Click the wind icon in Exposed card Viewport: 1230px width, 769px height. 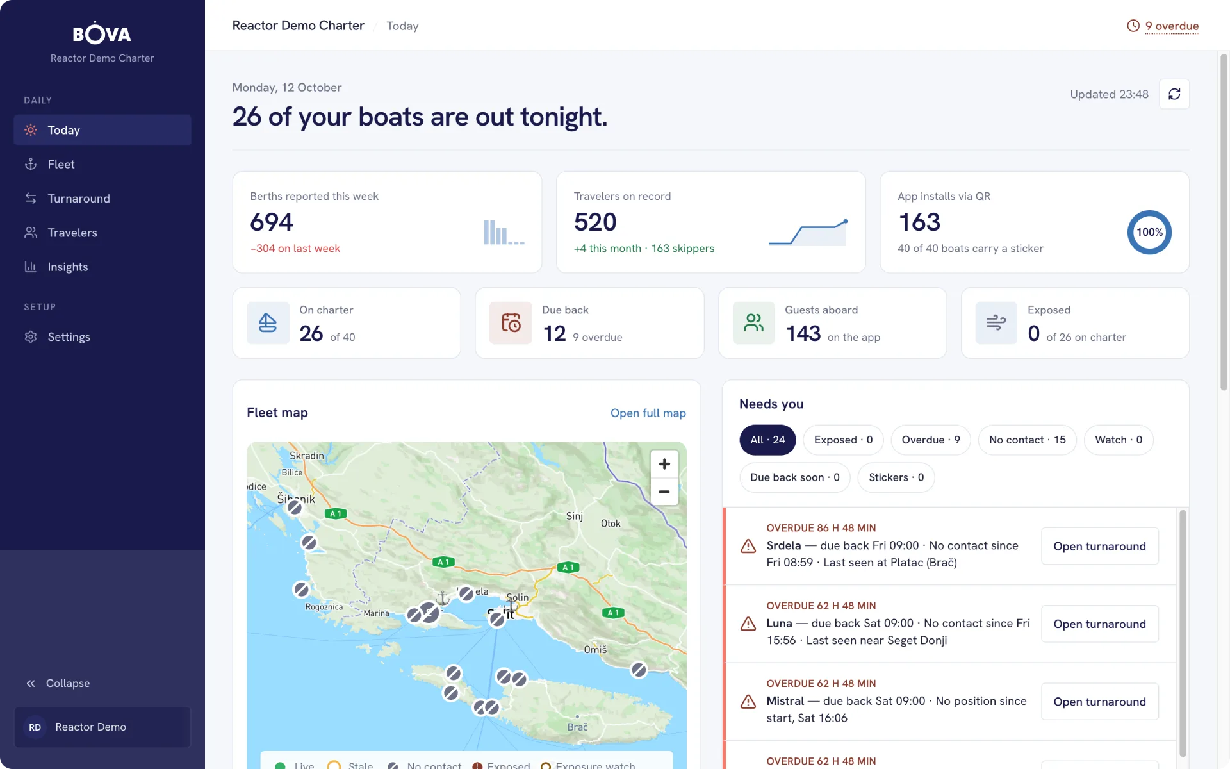[x=996, y=323]
